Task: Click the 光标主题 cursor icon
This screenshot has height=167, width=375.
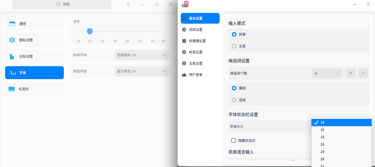Action: coord(12,56)
